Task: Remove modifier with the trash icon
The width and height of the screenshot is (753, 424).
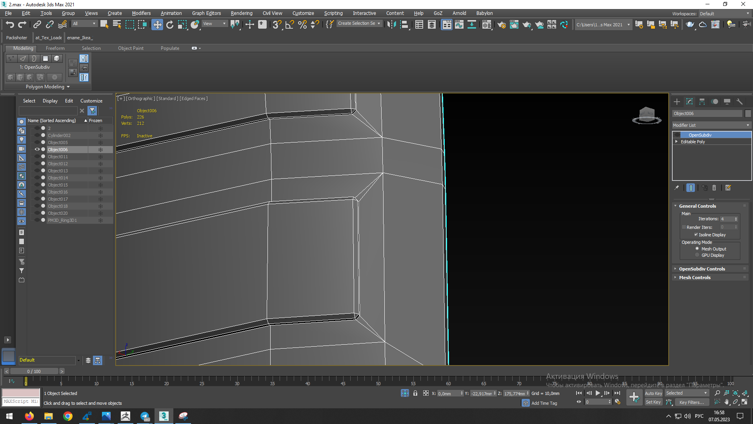Action: 714,188
